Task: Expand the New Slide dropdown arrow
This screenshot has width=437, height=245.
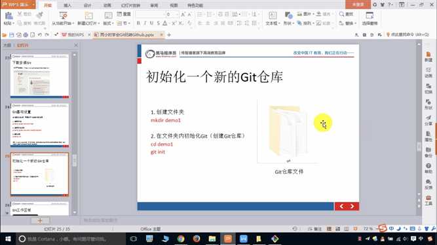Action: (x=99, y=24)
